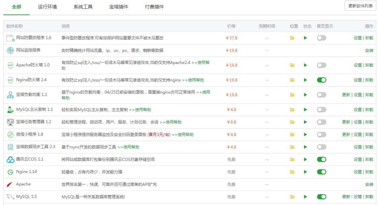379x205 pixels.
Task: Disable homepage display for Nginx防火墙 2.4
Action: tap(321, 80)
